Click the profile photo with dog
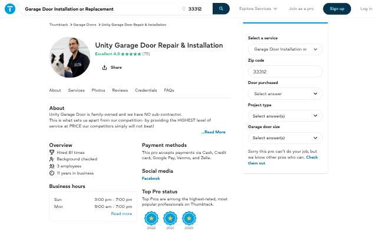This screenshot has height=235, width=377. point(70,57)
